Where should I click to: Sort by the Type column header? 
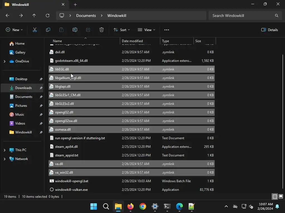tap(177, 41)
